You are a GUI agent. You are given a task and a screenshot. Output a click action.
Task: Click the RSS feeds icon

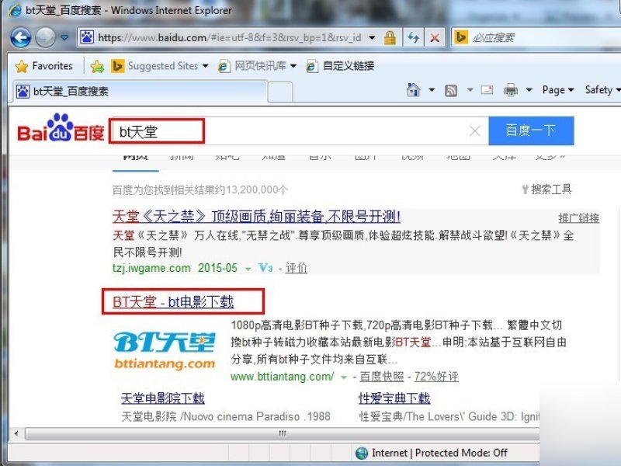(x=450, y=89)
